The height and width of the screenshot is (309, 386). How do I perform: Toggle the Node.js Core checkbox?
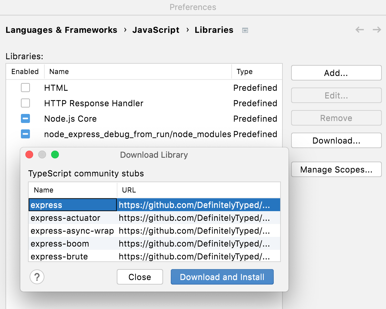point(25,118)
